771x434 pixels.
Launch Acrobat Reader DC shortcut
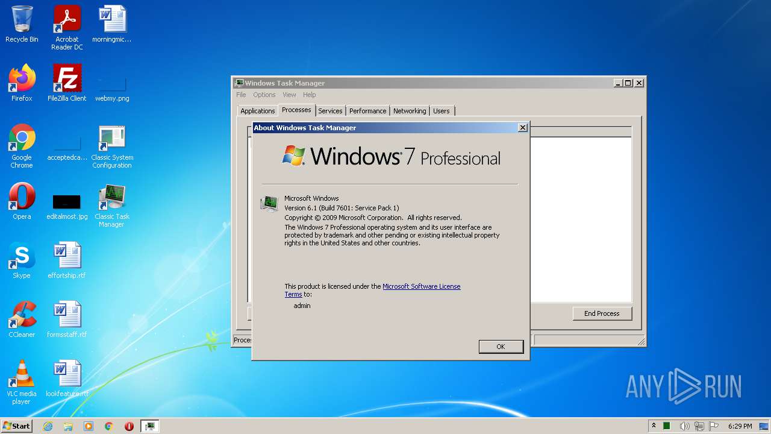click(x=67, y=27)
